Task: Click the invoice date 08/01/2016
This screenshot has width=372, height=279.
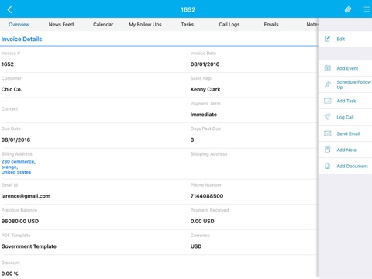Action: [205, 64]
